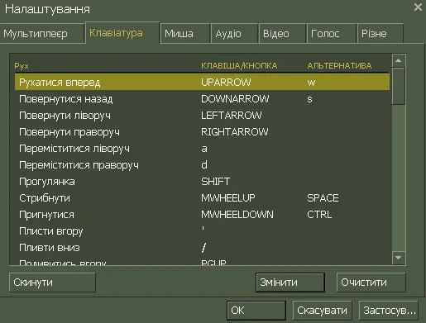Image resolution: width=426 pixels, height=323 pixels.
Task: Confirm with the OK button
Action: pyautogui.click(x=256, y=311)
